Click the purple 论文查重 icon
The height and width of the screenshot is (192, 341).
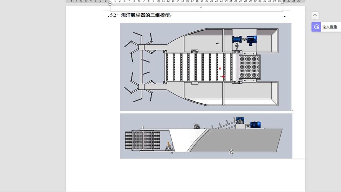coord(316,27)
